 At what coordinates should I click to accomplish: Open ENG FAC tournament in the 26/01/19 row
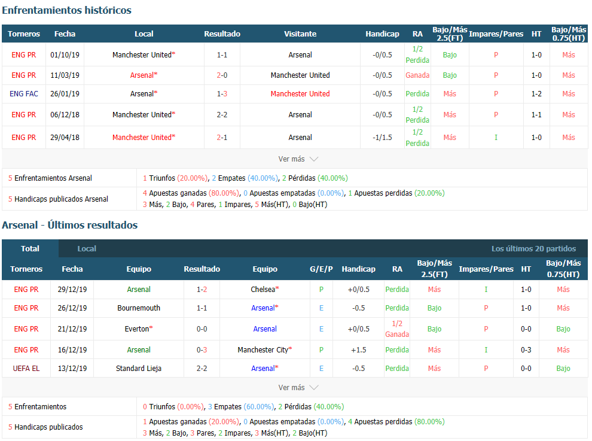point(24,94)
